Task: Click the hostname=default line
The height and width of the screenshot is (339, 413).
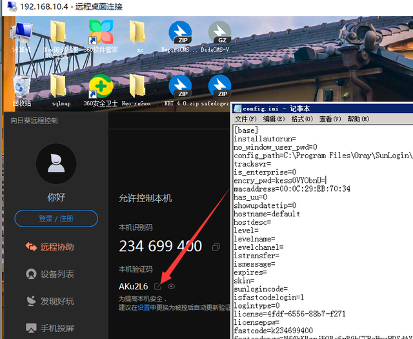Action: click(267, 214)
